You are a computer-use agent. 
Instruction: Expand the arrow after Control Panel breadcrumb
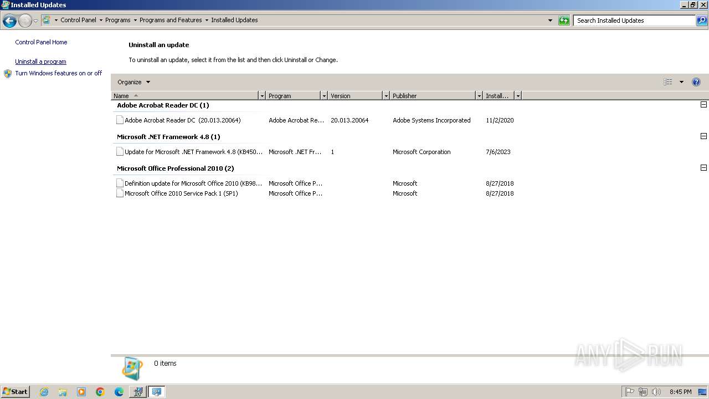click(x=101, y=20)
